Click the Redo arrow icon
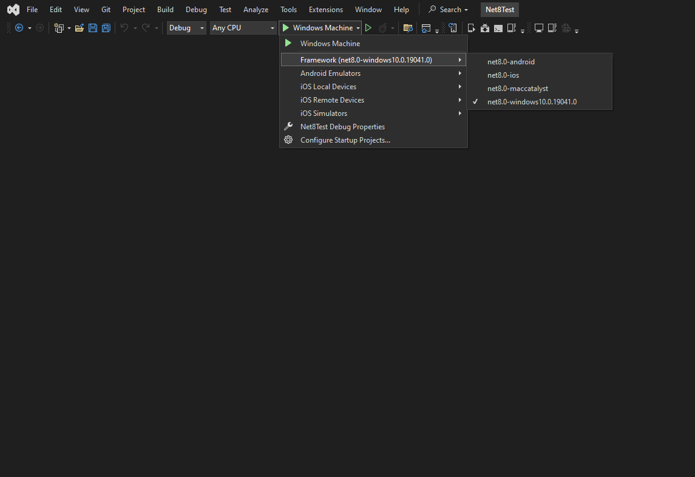The height and width of the screenshot is (477, 695). click(146, 28)
